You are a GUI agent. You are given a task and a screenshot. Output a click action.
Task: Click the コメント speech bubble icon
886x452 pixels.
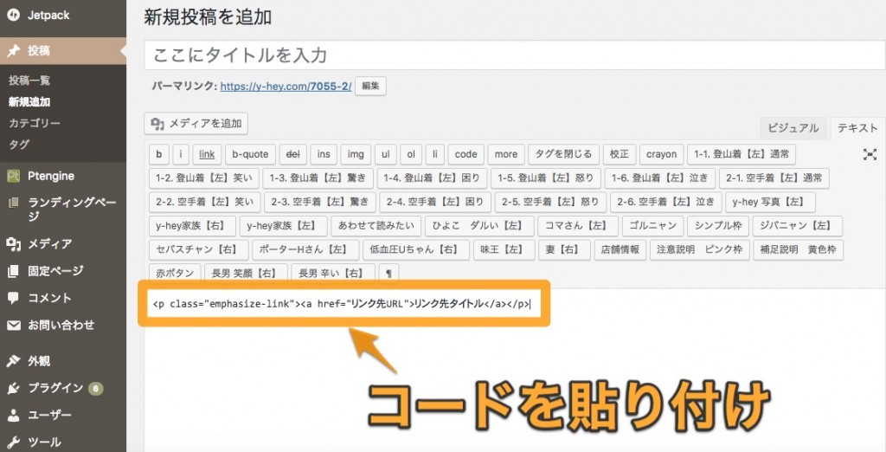[13, 298]
